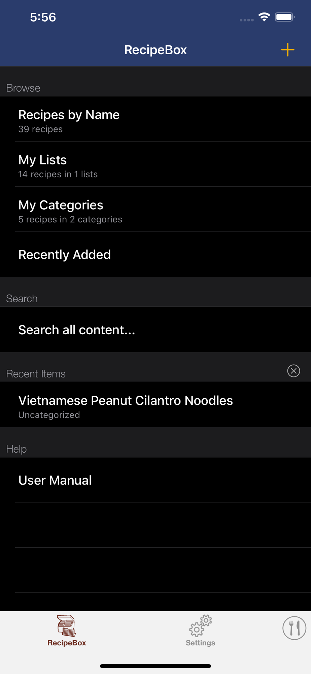Screen dimensions: 311x674
Task: Show Recently Added recipes
Action: pos(155,254)
